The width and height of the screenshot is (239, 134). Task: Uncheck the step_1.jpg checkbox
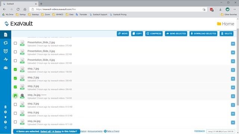point(15,70)
